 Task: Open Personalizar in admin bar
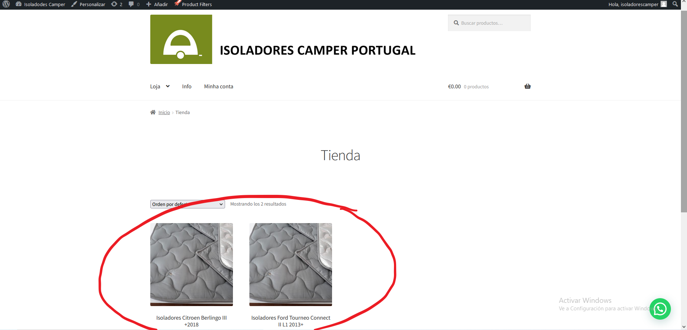[x=88, y=4]
